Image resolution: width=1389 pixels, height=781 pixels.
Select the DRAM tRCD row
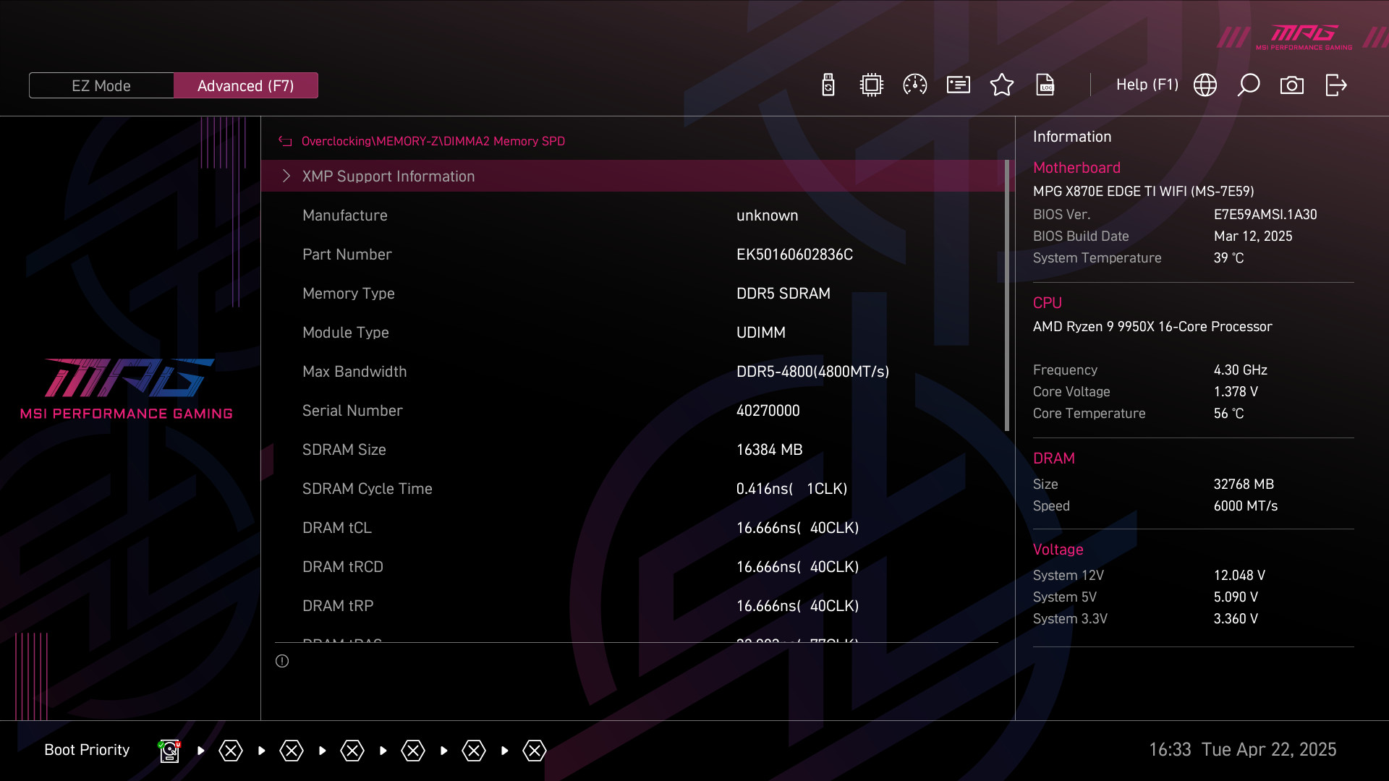click(633, 567)
